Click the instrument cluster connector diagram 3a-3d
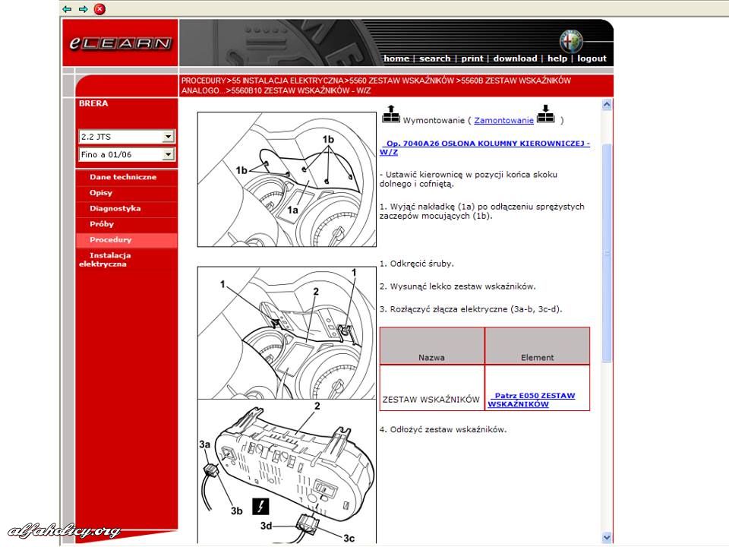Image resolution: width=729 pixels, height=547 pixels. click(x=287, y=471)
